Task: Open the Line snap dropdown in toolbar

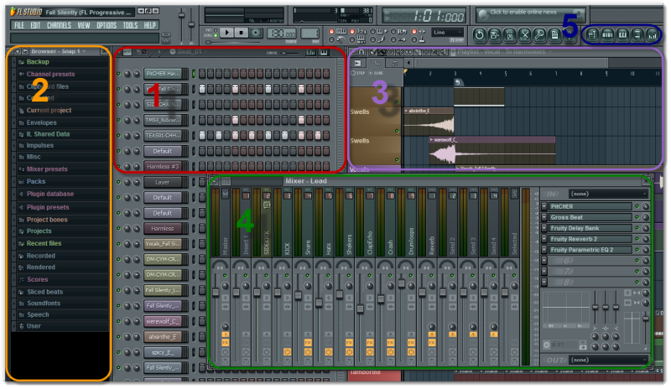Action: coord(448,32)
